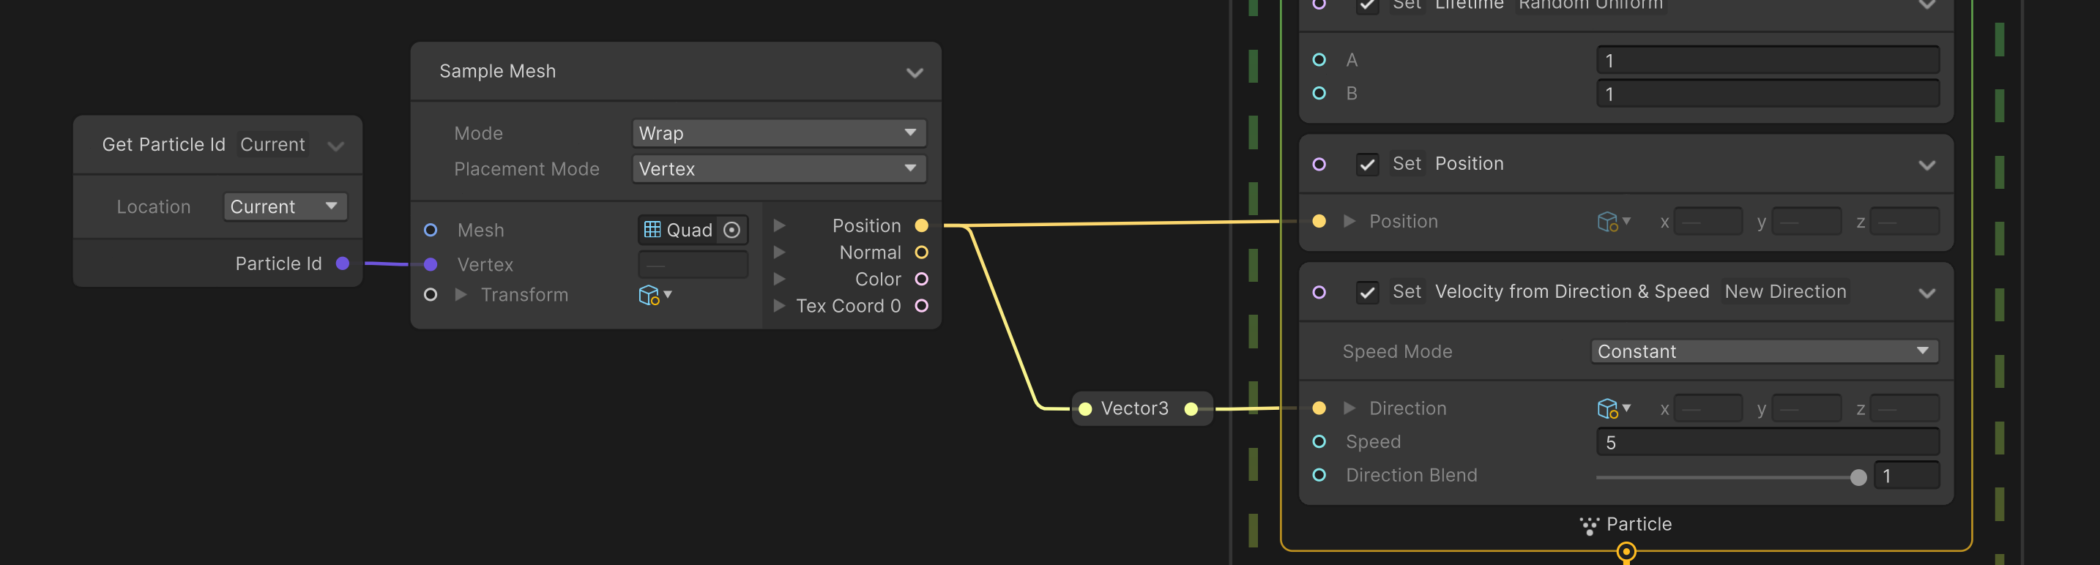Open the Speed Mode dropdown showing Constant
2100x565 pixels.
tap(1763, 351)
